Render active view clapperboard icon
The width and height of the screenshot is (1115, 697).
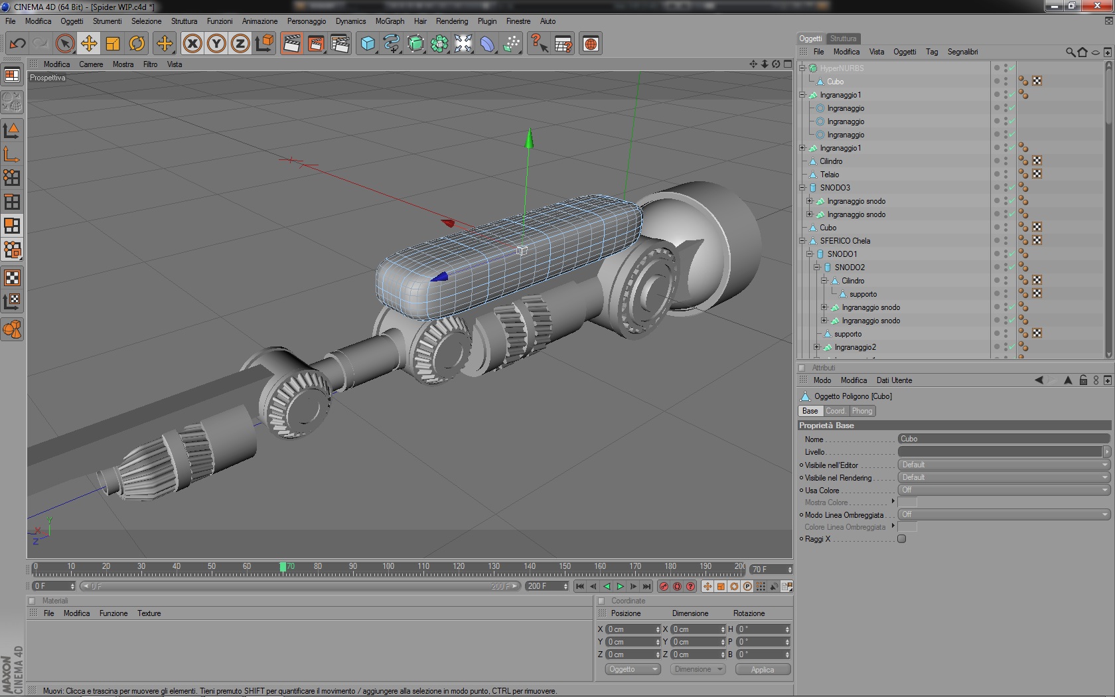point(291,44)
